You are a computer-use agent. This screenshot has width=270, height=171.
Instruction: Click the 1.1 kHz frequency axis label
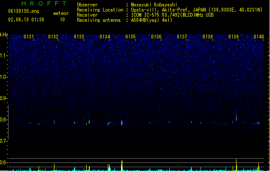click(4, 56)
